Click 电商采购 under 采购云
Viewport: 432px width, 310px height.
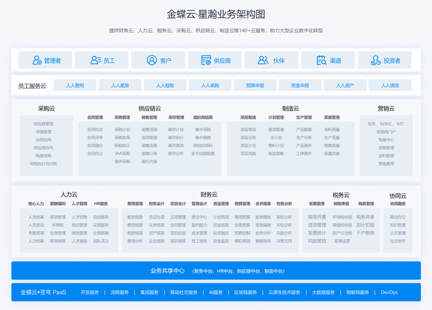point(44,156)
